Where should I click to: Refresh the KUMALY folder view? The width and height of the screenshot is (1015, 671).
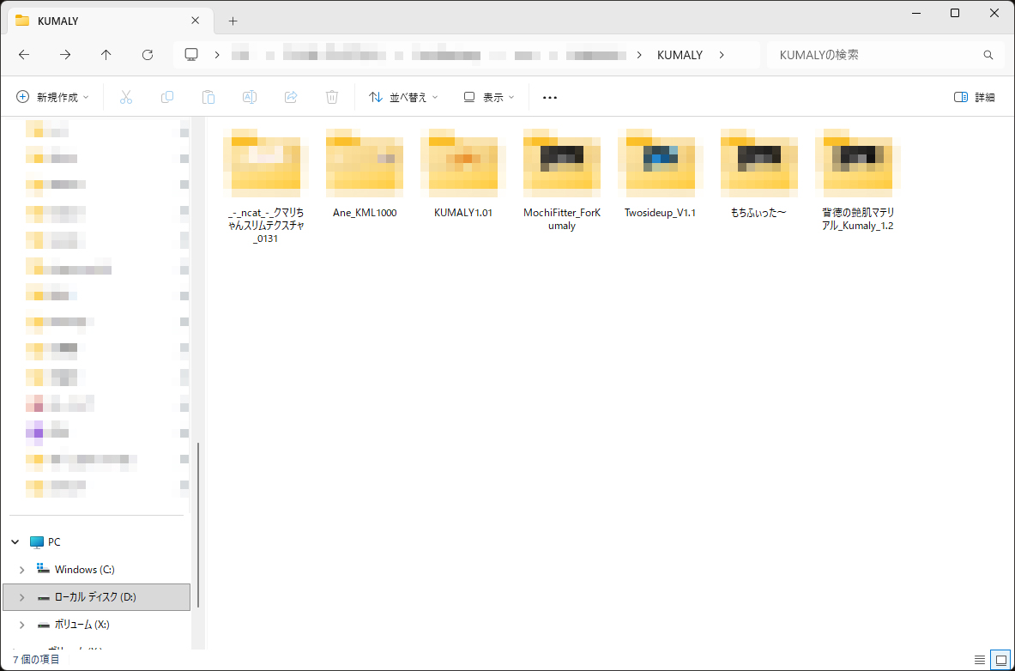148,55
